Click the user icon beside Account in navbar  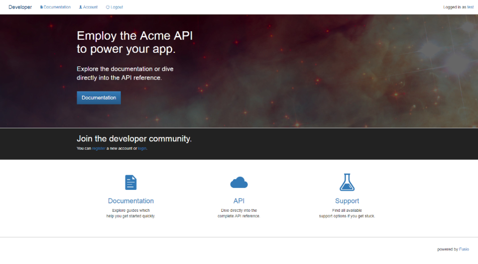tap(81, 7)
